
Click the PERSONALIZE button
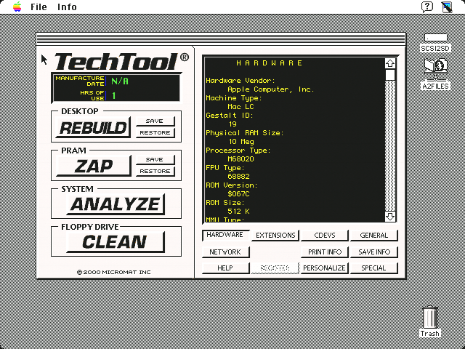click(x=325, y=268)
